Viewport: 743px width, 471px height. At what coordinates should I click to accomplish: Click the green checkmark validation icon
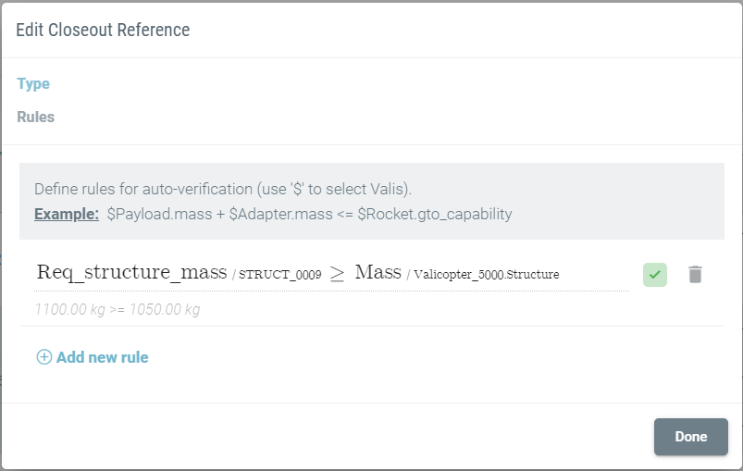[x=655, y=275]
